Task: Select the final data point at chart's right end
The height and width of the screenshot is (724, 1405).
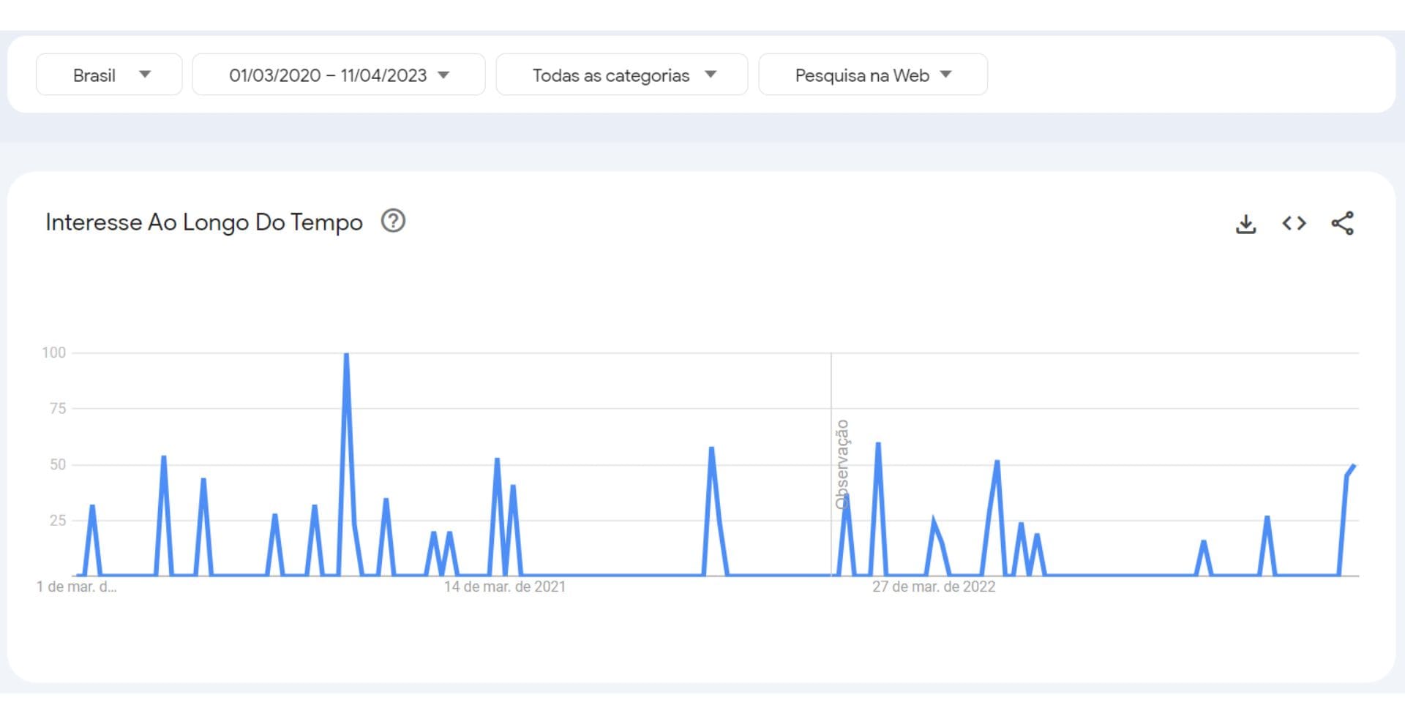Action: coord(1354,466)
